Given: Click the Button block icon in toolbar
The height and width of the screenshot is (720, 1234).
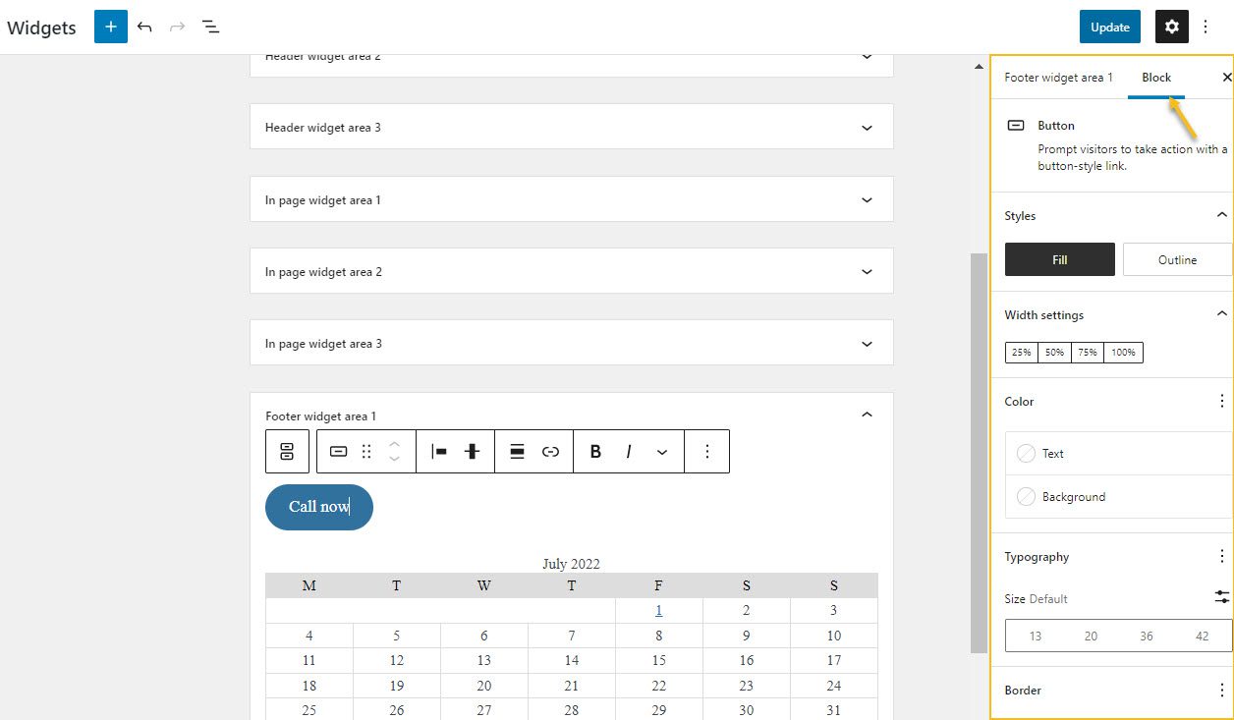Looking at the screenshot, I should (338, 451).
